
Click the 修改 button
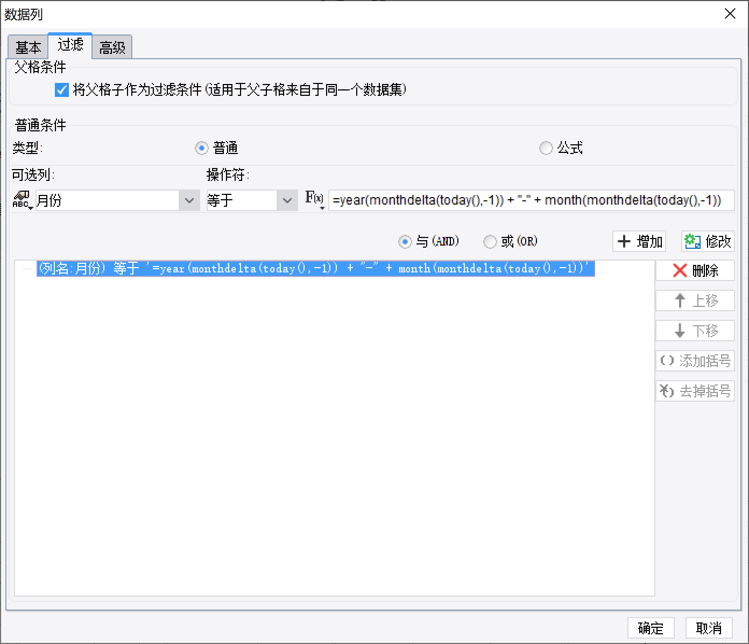coord(708,241)
